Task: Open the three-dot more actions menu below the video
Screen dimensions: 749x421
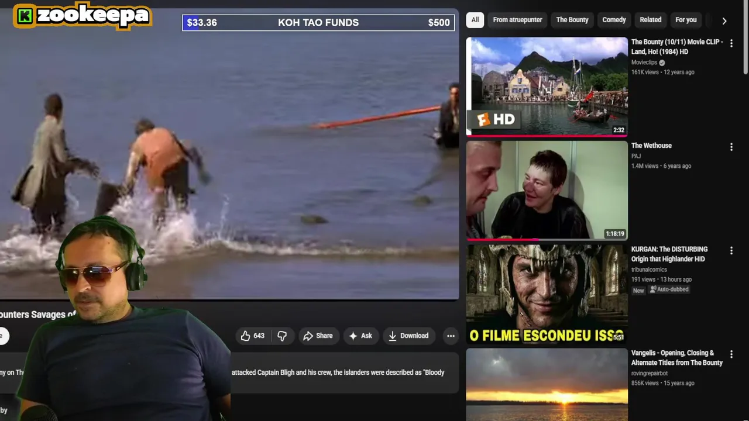Action: pyautogui.click(x=451, y=336)
